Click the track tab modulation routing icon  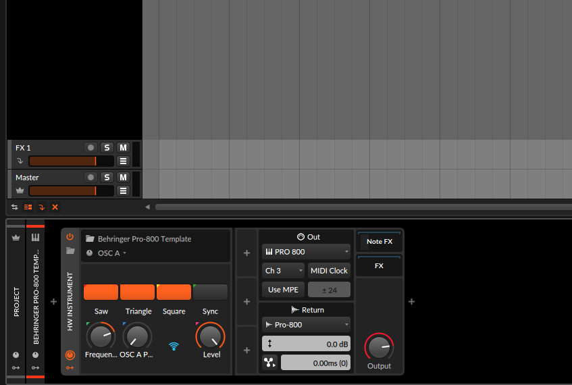coord(35,368)
